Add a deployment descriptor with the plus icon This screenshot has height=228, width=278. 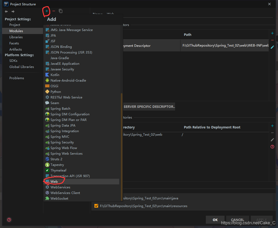[272, 33]
